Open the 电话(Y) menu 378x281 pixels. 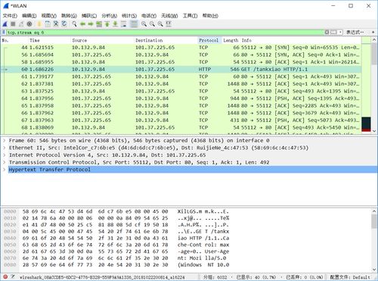click(149, 16)
